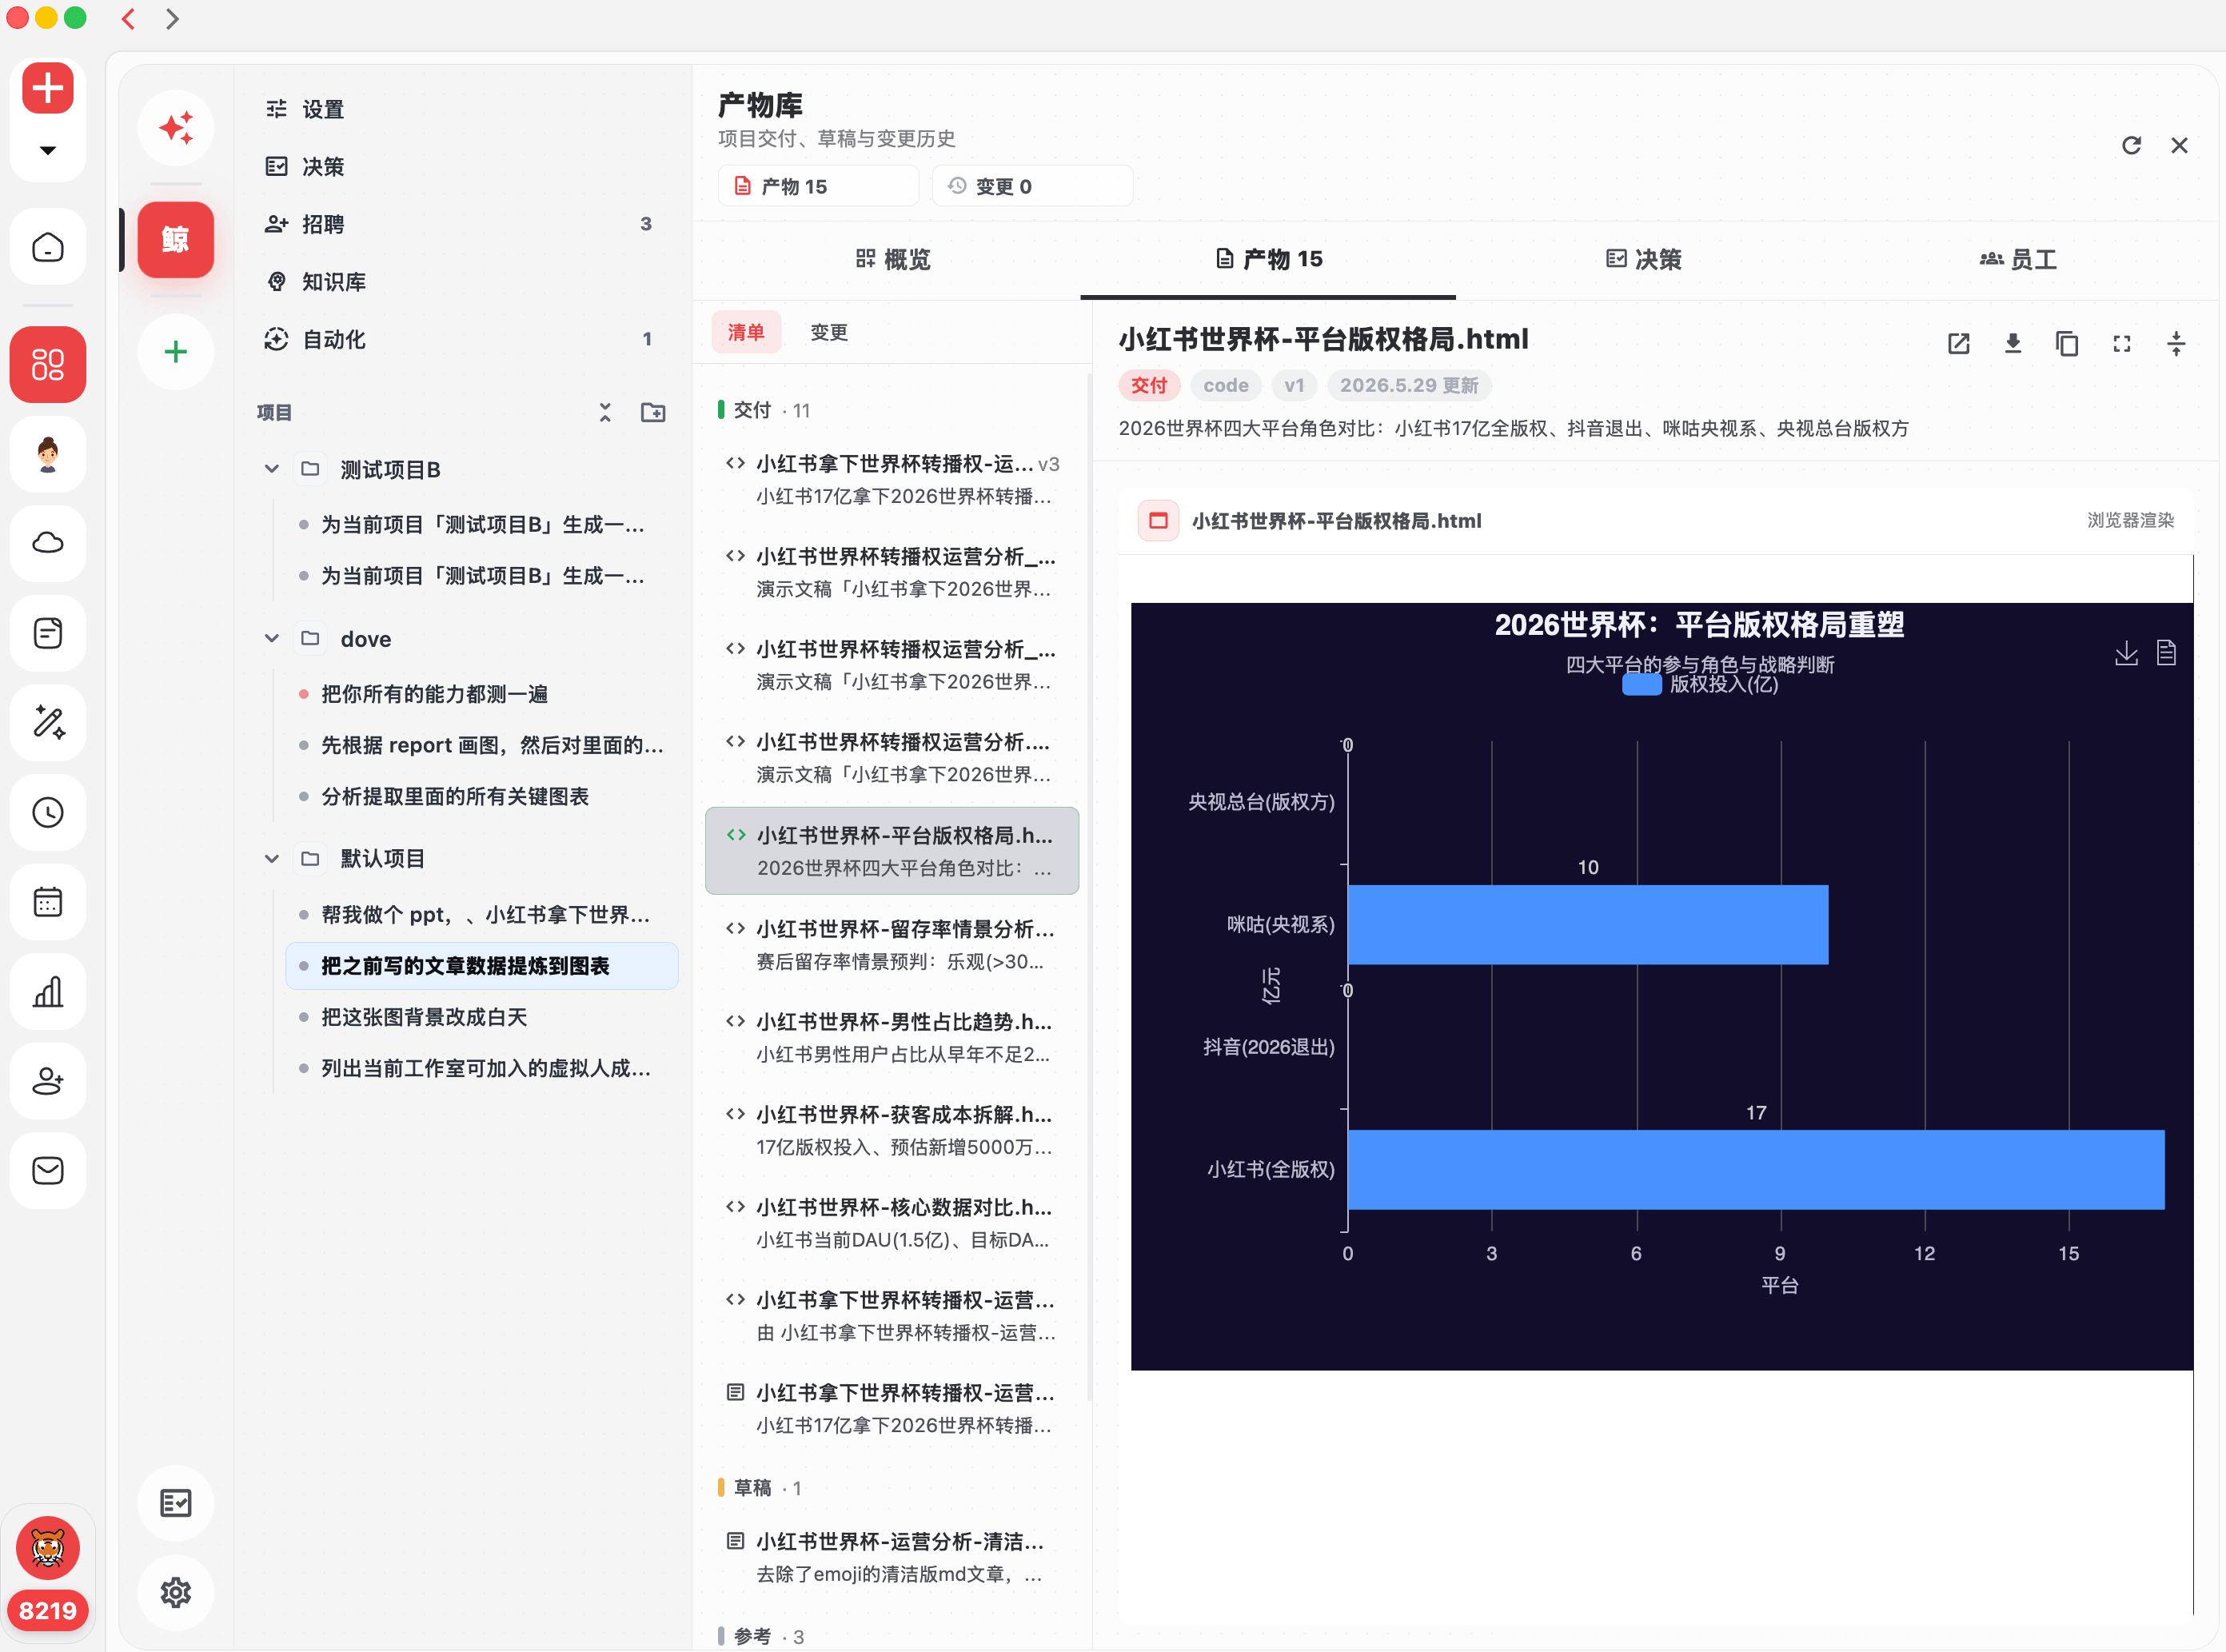Open the clock history icon
2226x1652 pixels.
[x=47, y=812]
